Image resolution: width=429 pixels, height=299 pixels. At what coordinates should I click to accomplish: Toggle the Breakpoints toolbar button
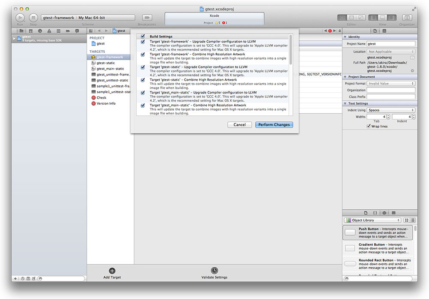147,18
